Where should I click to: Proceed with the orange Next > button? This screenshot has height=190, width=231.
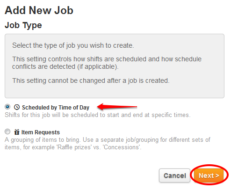click(209, 175)
